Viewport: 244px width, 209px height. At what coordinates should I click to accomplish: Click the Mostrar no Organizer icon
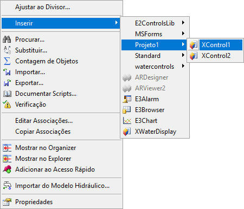tap(7, 148)
